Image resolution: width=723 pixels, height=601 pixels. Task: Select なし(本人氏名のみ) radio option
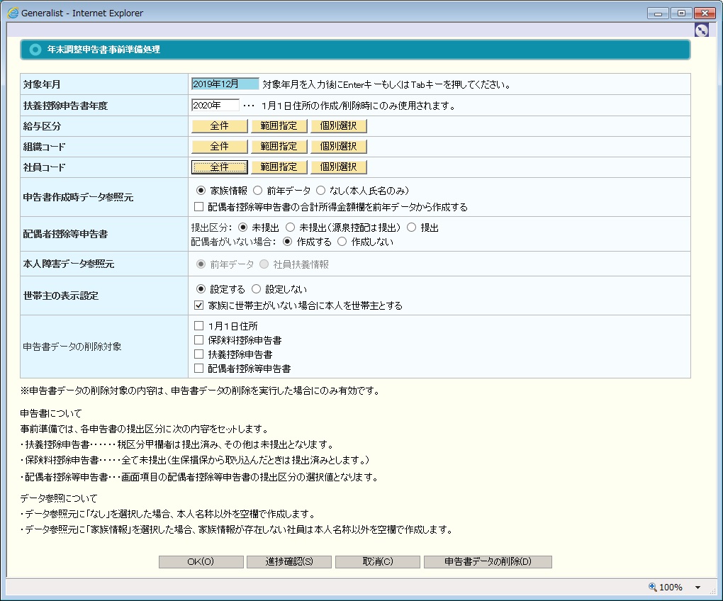coord(321,191)
